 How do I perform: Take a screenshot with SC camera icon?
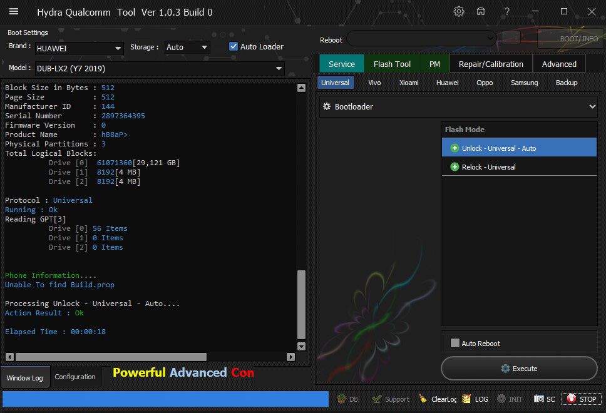tap(544, 399)
